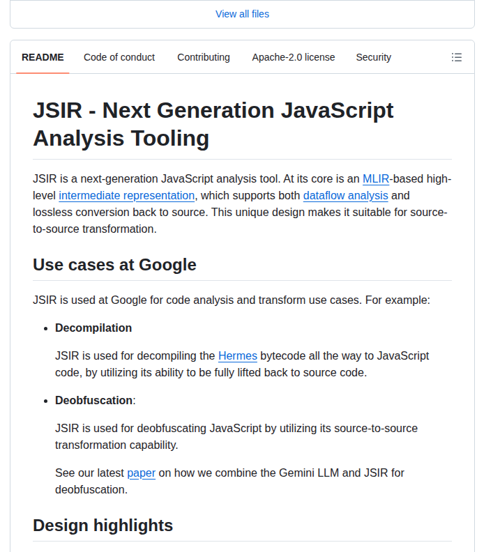
Task: Follow the MLIR link
Action: [x=376, y=179]
